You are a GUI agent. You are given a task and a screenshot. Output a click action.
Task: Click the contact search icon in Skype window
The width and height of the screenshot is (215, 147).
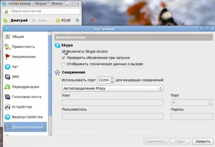click(6, 11)
